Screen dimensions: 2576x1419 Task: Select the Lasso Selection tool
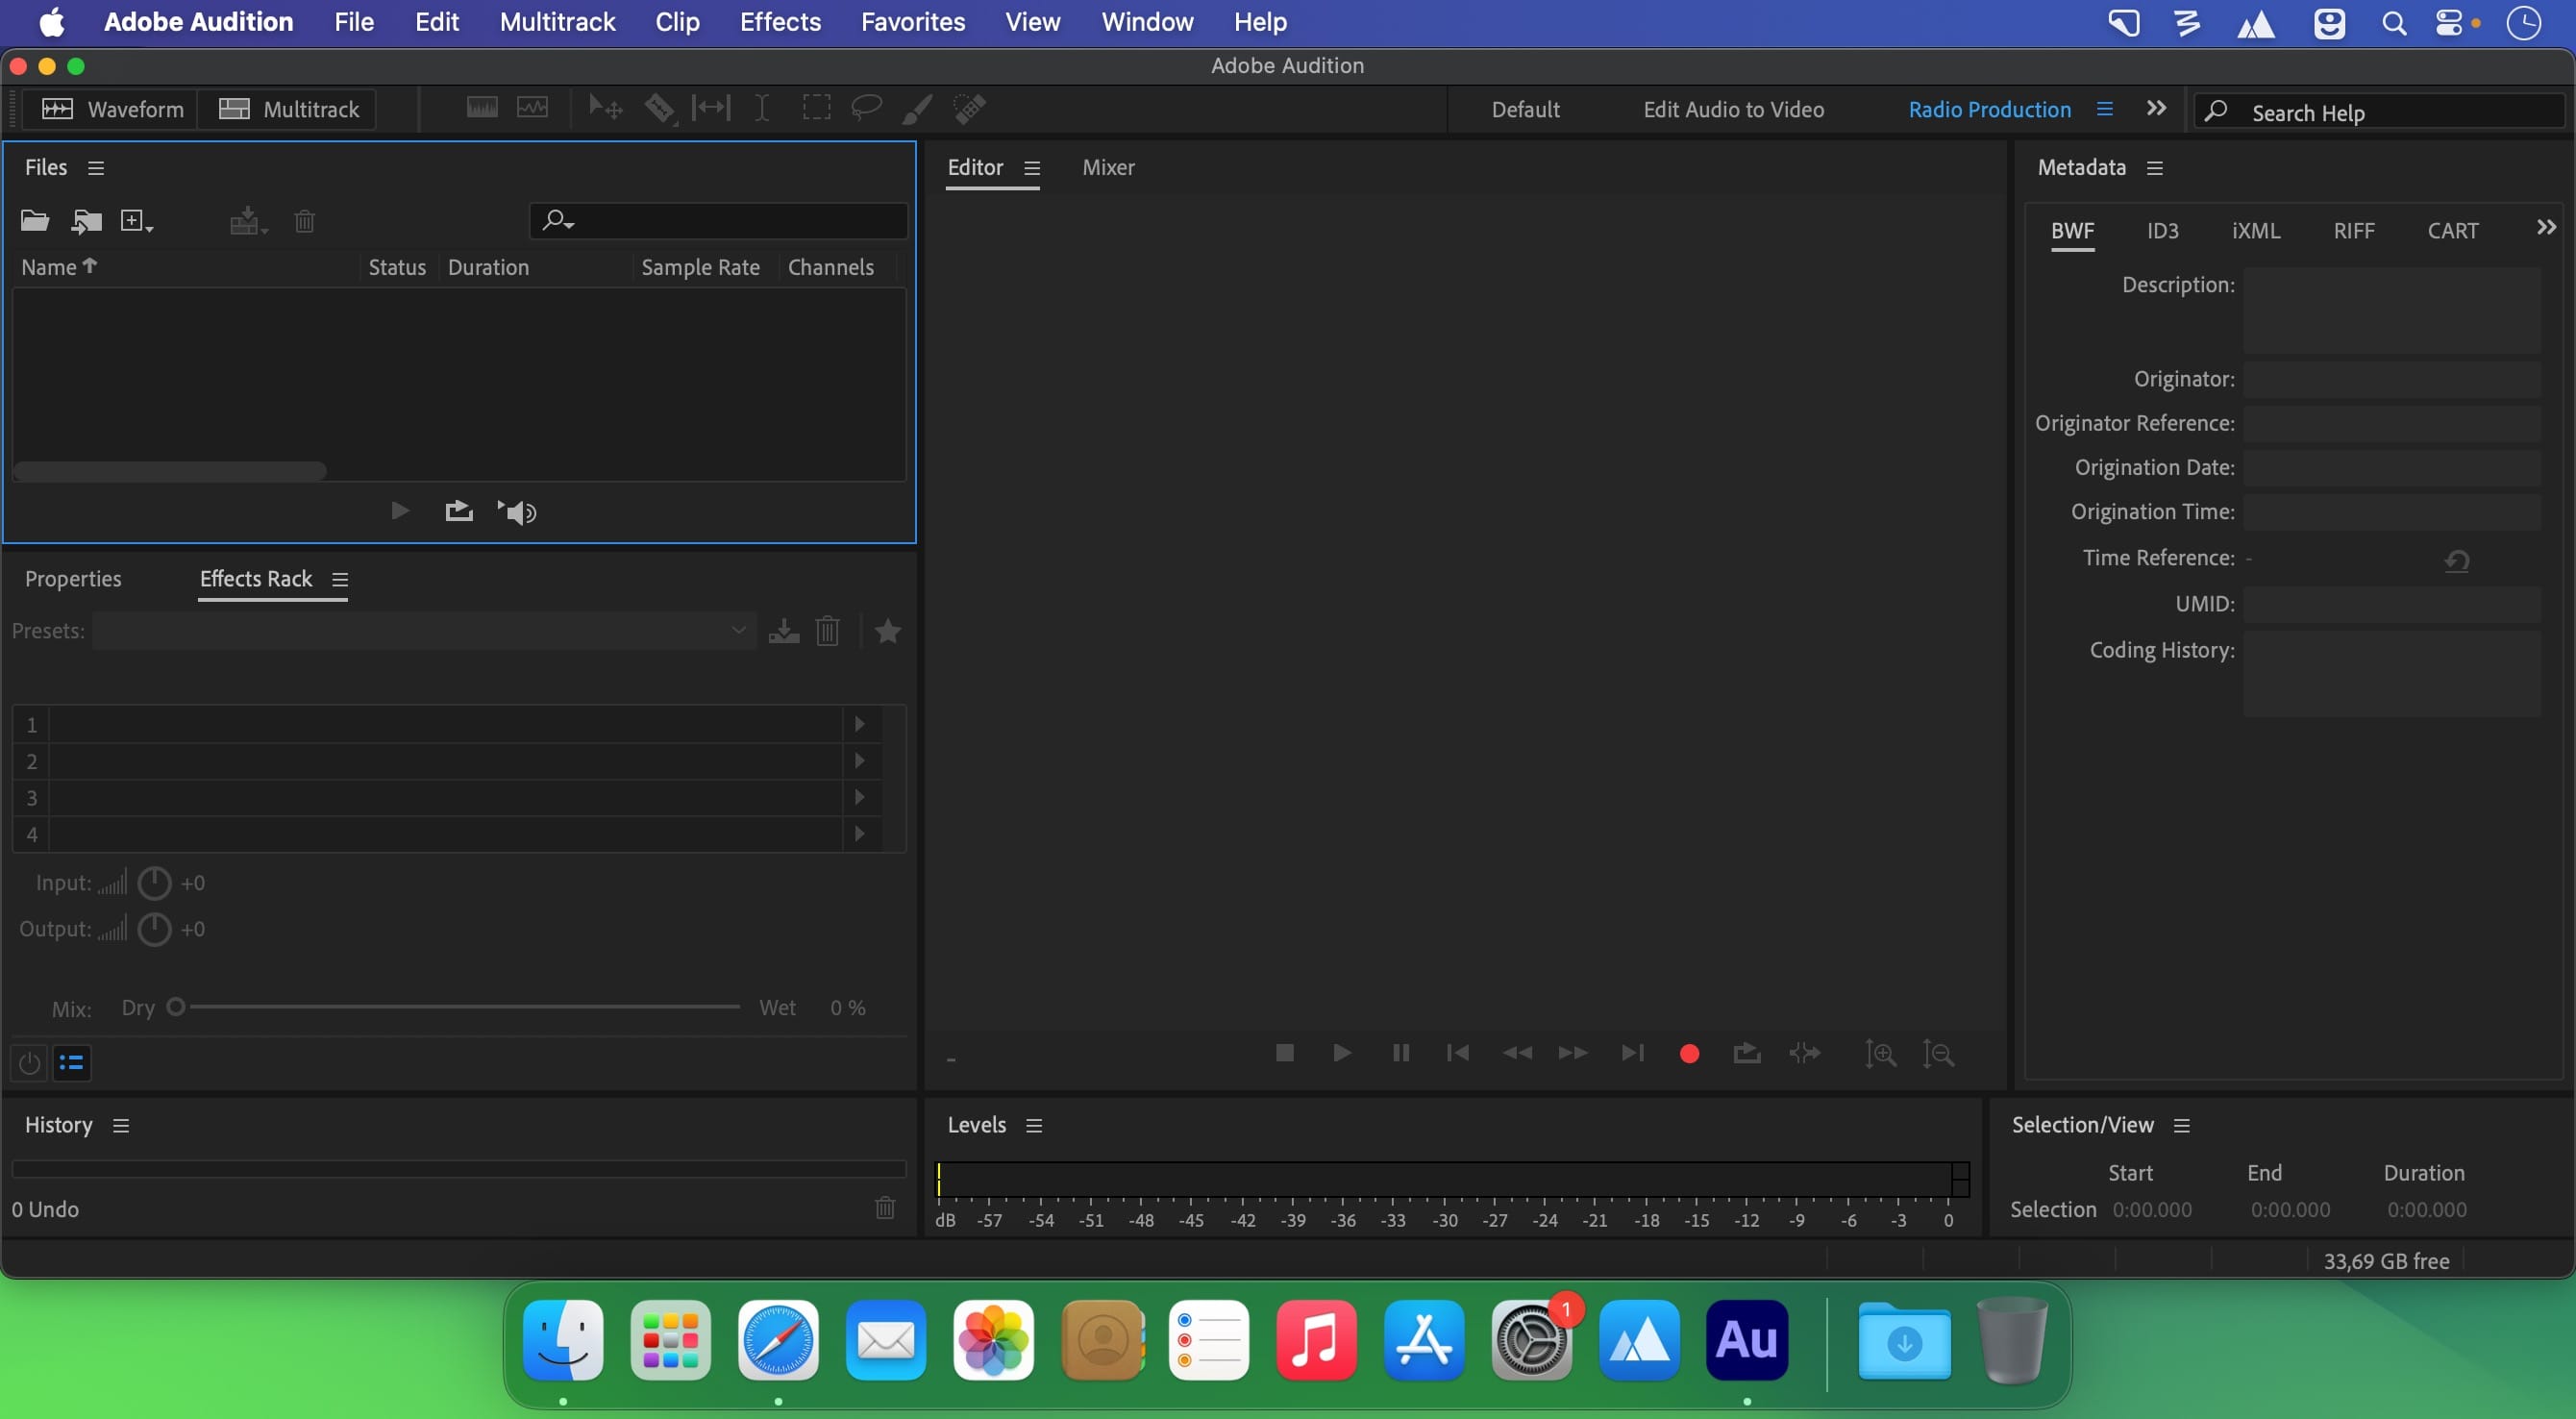866,108
